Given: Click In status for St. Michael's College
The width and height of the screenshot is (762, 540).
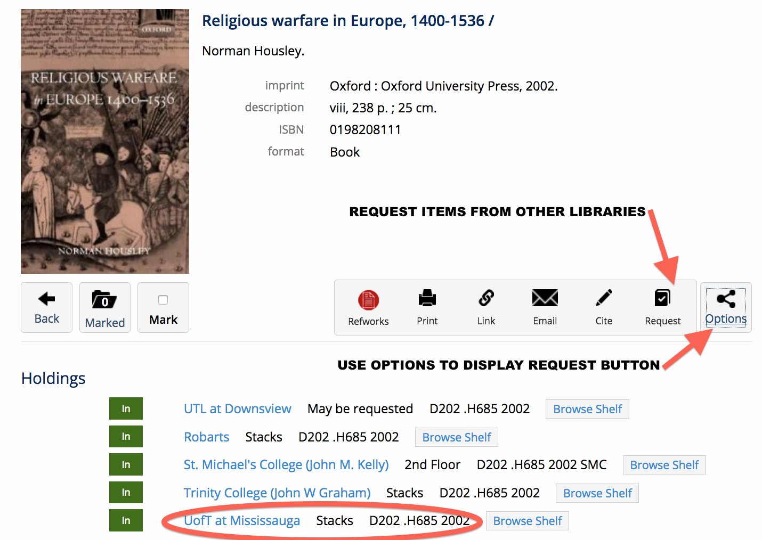Looking at the screenshot, I should [126, 464].
